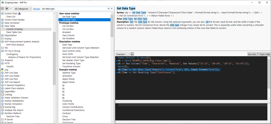This screenshot has height=124, width=271.
Task: Select Column Scripting in the category tree
Action: pos(15,29)
